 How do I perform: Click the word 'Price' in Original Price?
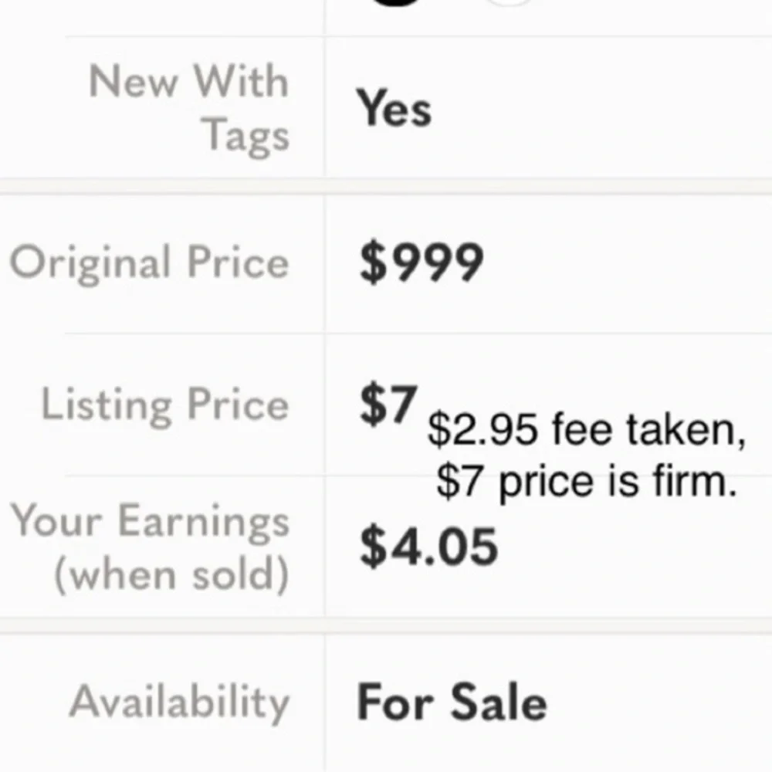(x=238, y=262)
